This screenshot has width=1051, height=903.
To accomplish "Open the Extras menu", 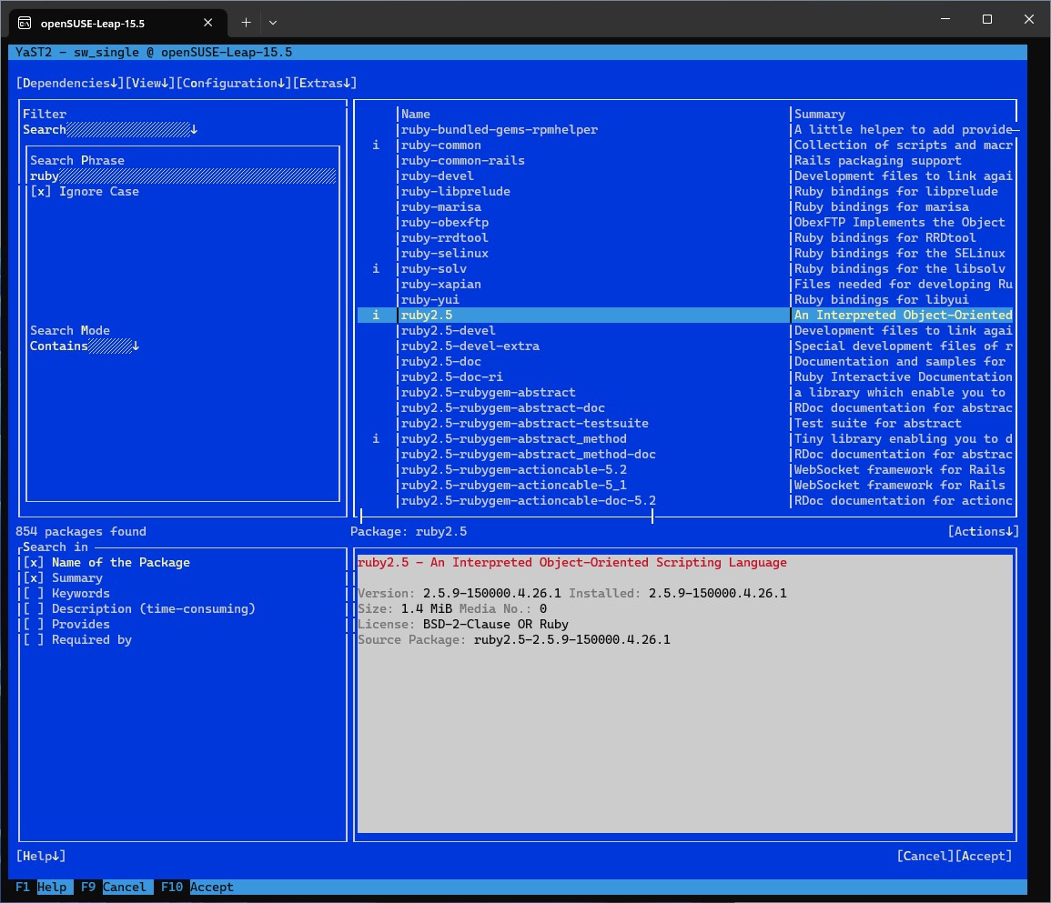I will (x=325, y=83).
